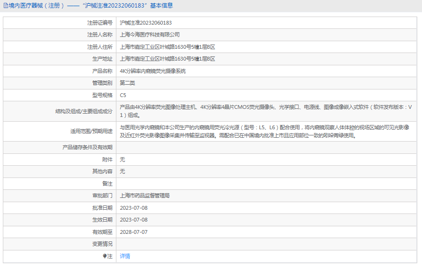Click the 注册人住所 row label
Screen dimensions: 422x267
100,47
